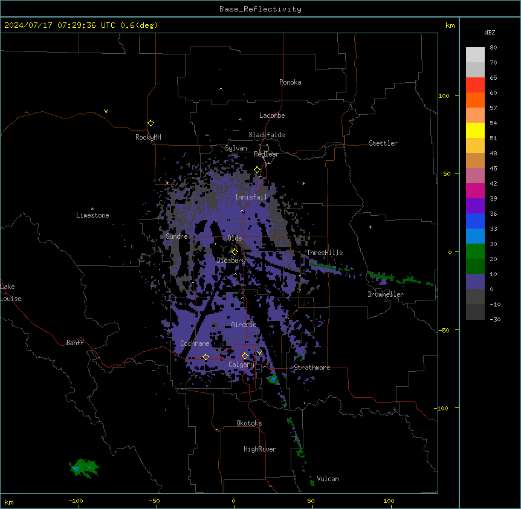Click the Okotoks label

pyautogui.click(x=249, y=423)
